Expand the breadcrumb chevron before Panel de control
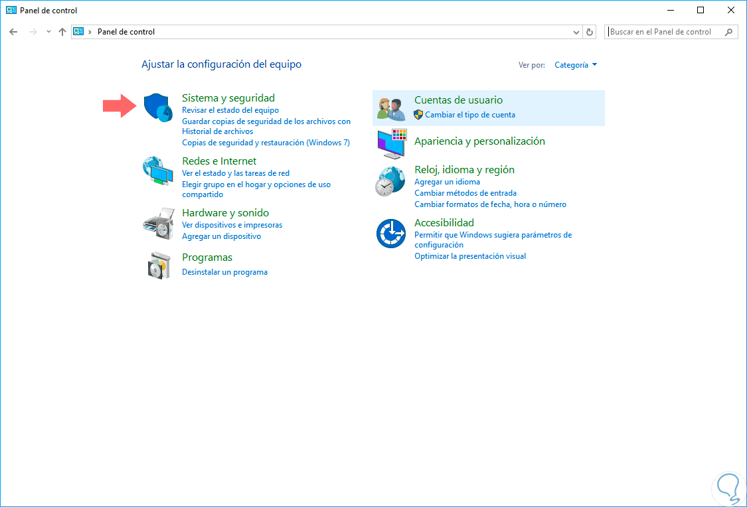Viewport: 747px width, 507px height. tap(90, 32)
